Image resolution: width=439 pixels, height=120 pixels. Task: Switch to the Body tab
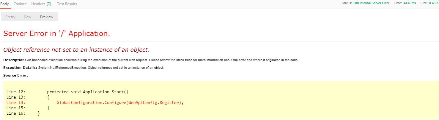coord(4,4)
